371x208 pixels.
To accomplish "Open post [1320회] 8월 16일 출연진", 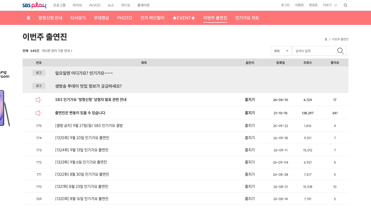I will (82, 199).
